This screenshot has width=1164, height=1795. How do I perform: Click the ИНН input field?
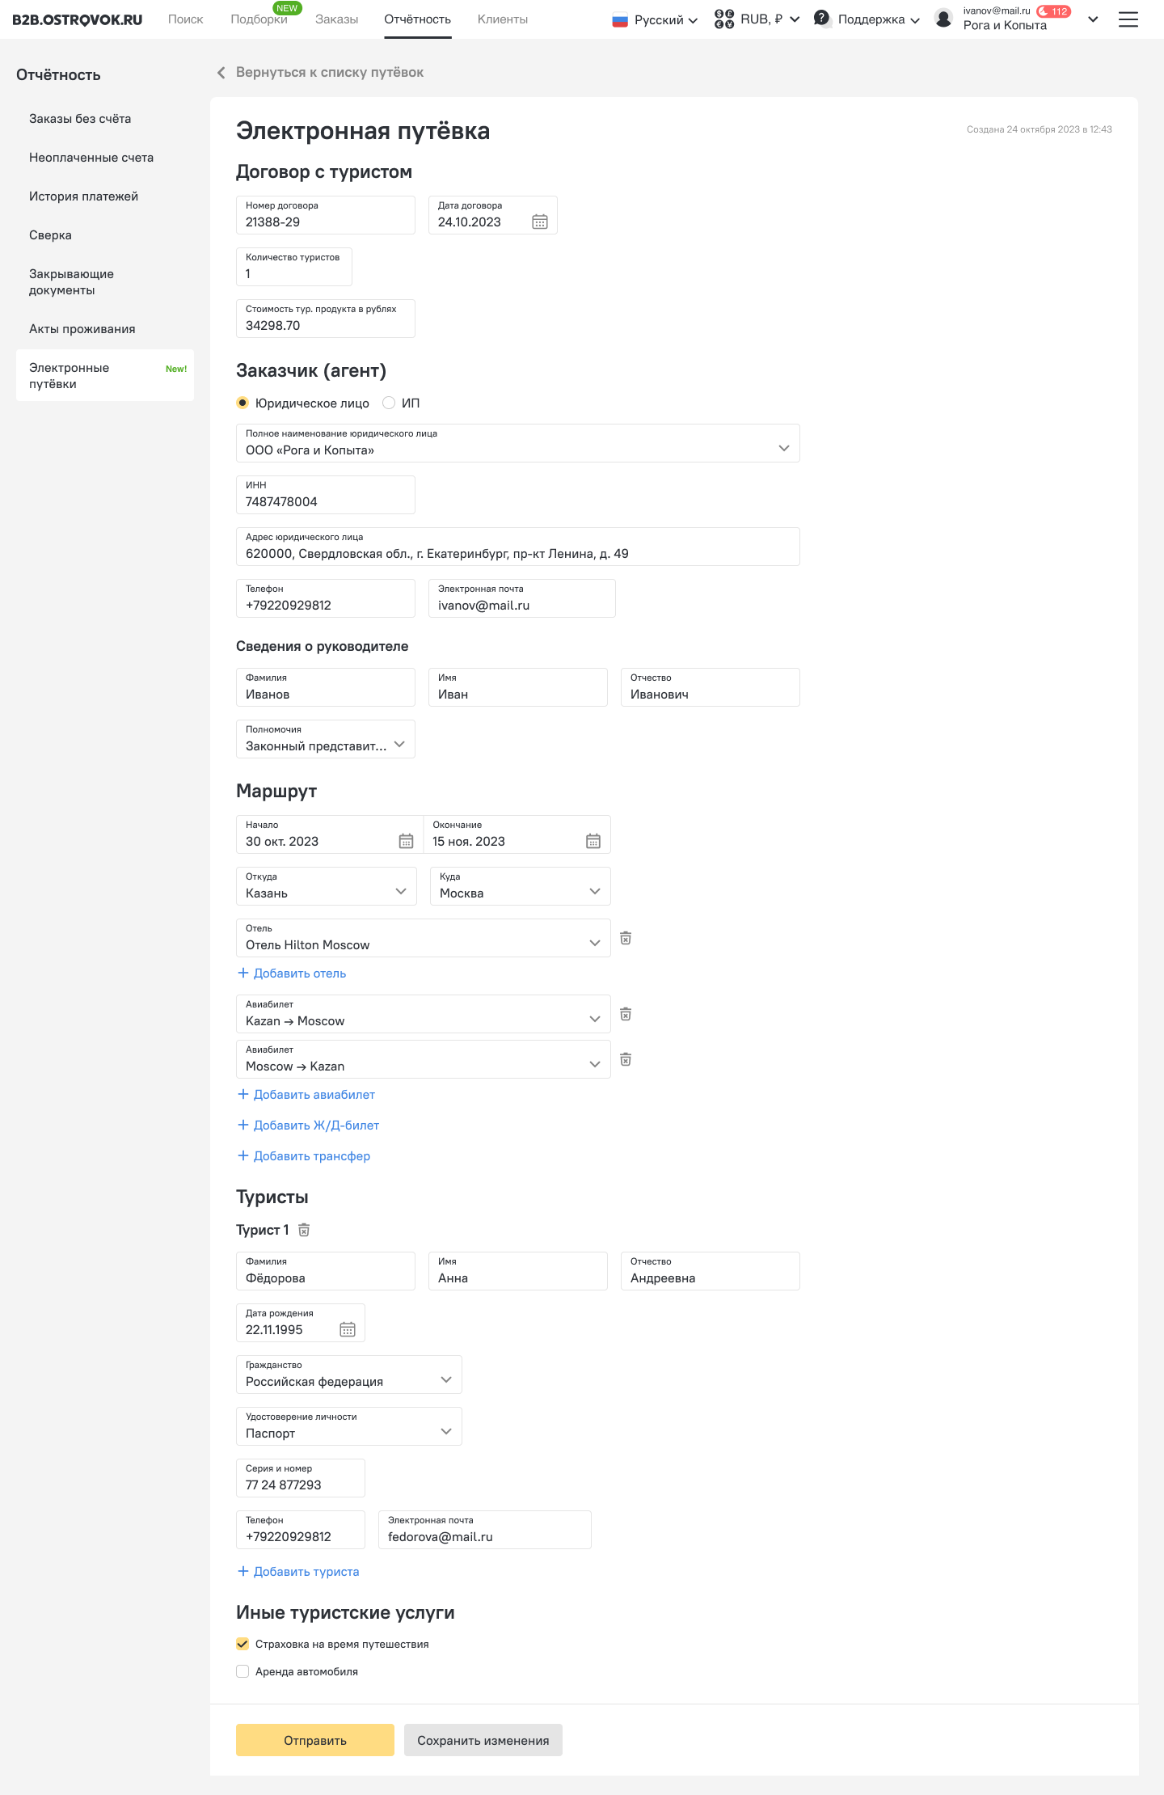[326, 495]
